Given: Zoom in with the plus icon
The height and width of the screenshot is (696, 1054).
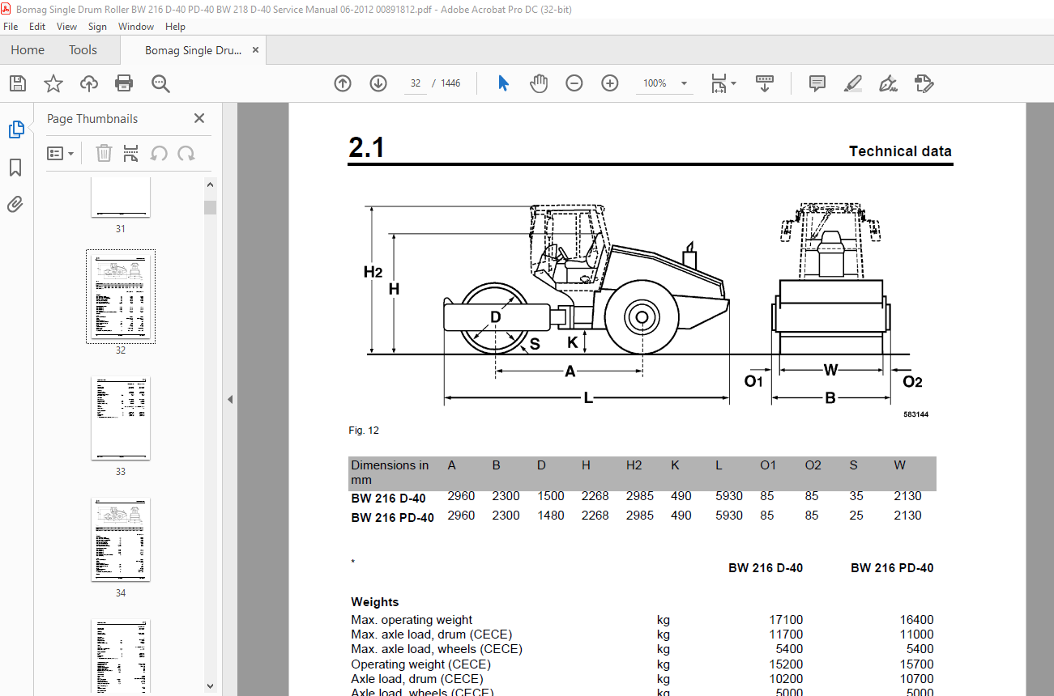Looking at the screenshot, I should coord(610,83).
